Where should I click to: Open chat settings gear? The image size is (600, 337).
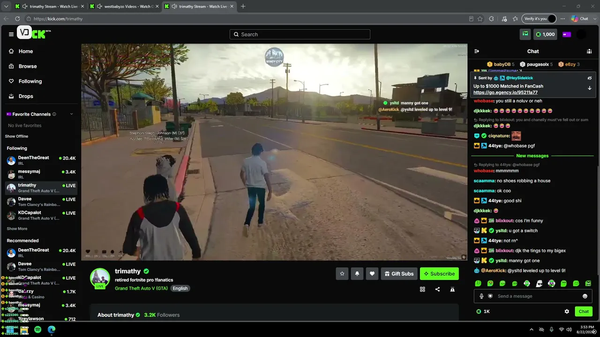567,311
